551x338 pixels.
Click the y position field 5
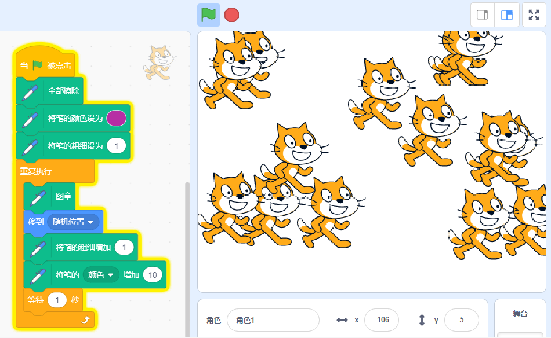pyautogui.click(x=462, y=319)
